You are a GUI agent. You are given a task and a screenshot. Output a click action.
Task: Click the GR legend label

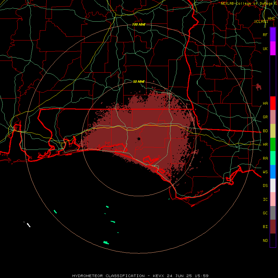pyautogui.click(x=265, y=117)
